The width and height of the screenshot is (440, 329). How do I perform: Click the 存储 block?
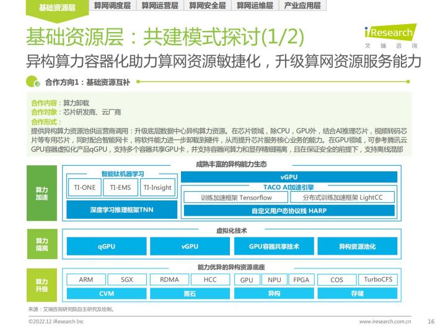(x=357, y=293)
